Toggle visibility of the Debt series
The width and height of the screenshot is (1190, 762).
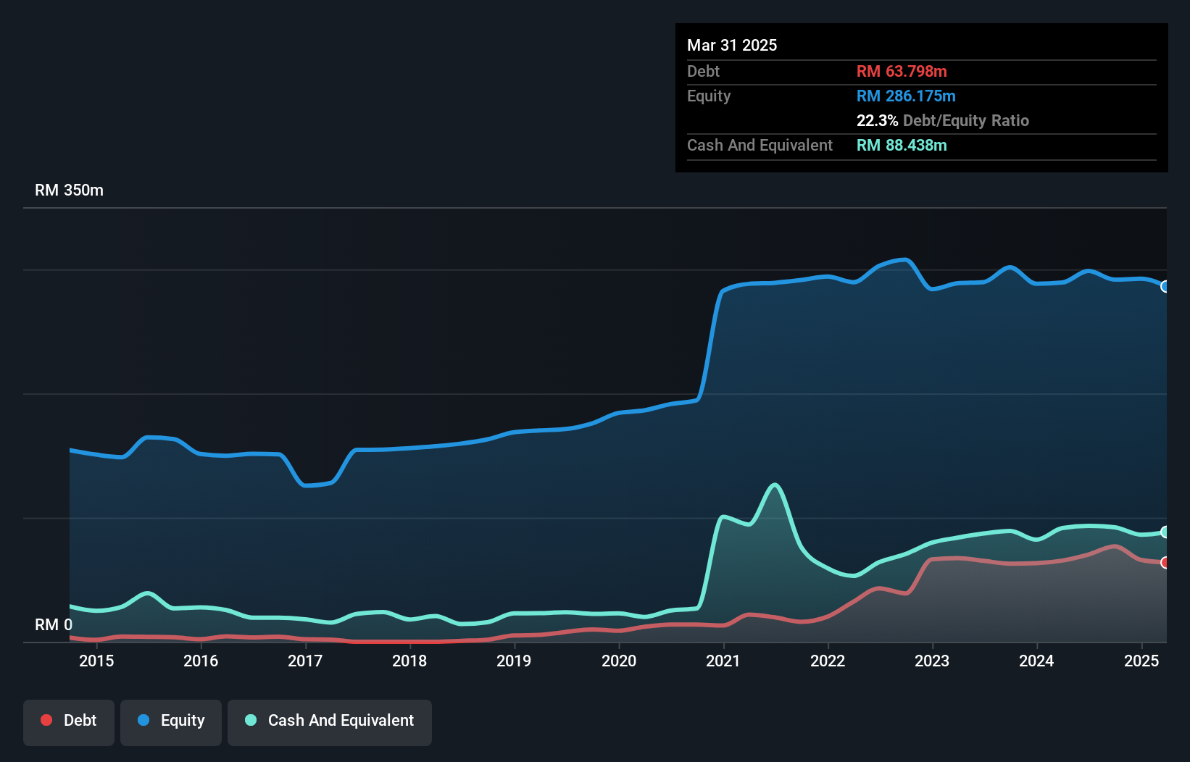[x=68, y=721]
